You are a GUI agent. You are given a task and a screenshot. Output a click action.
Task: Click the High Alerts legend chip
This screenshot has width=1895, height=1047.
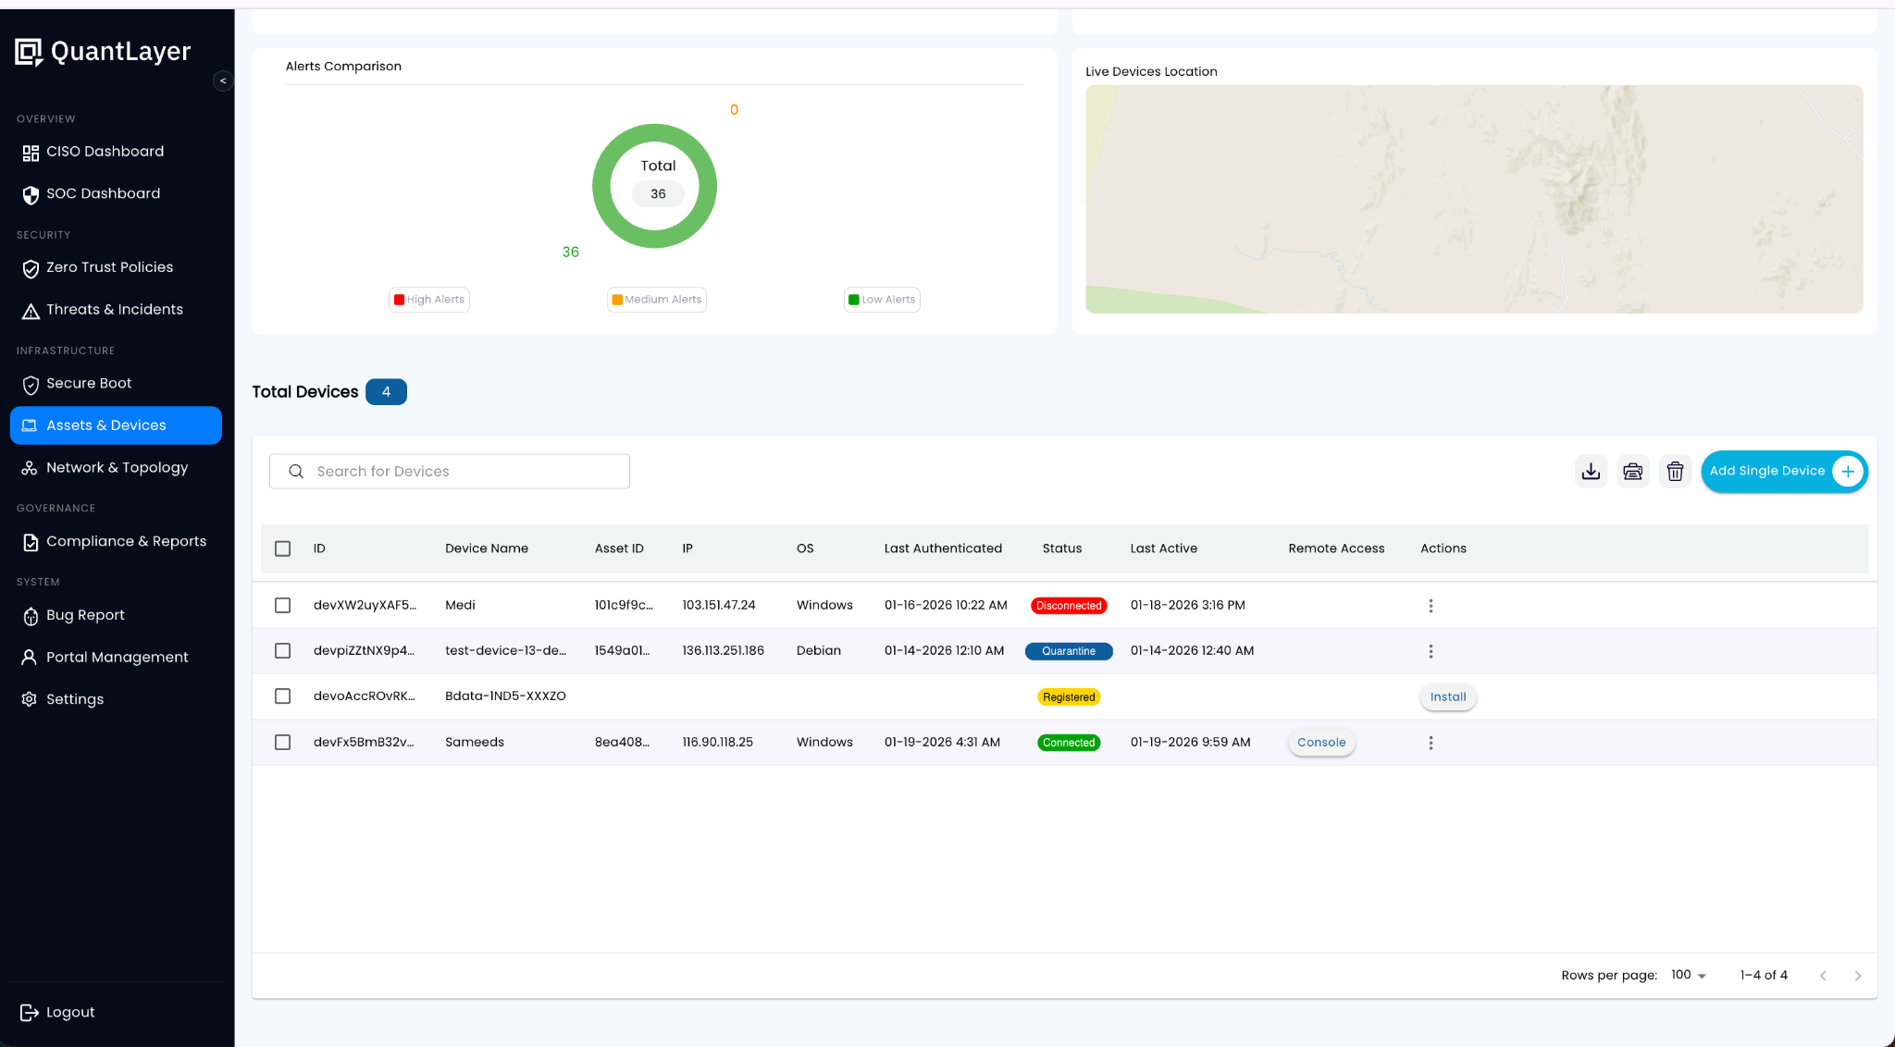(428, 299)
